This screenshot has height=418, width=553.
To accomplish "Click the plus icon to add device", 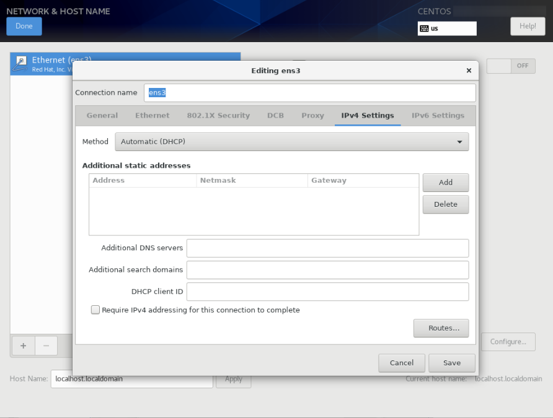I will pos(24,346).
